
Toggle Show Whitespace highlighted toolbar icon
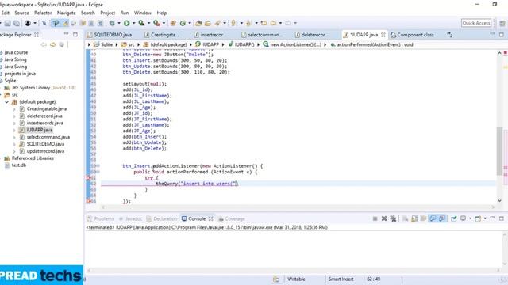[x=56, y=23]
